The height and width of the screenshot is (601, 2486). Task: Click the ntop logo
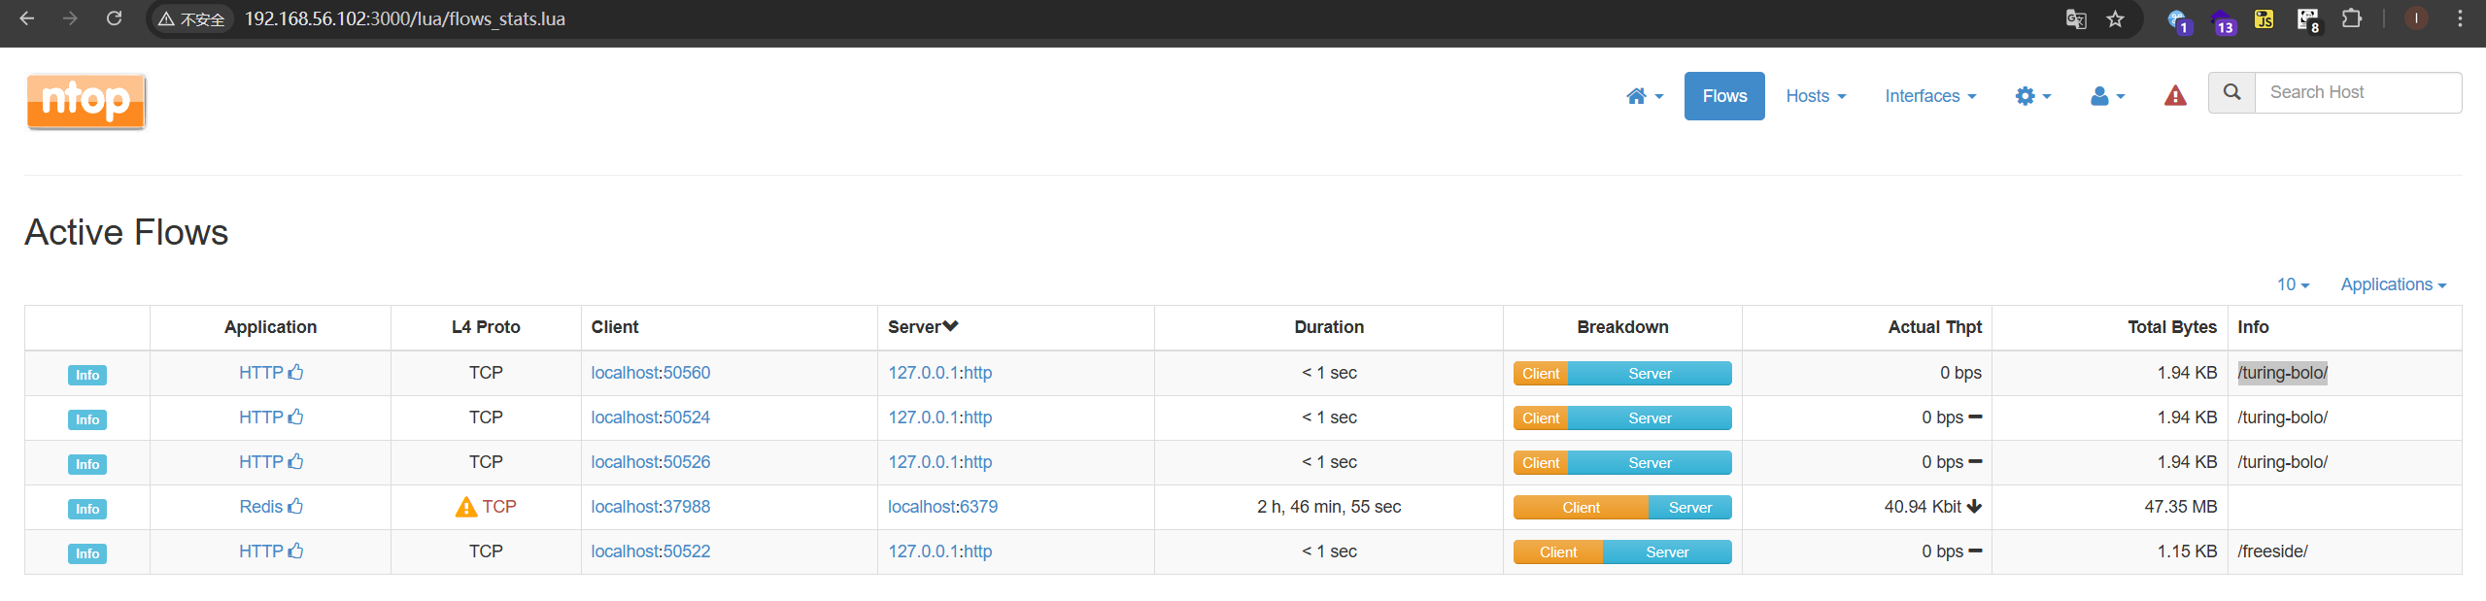86,101
